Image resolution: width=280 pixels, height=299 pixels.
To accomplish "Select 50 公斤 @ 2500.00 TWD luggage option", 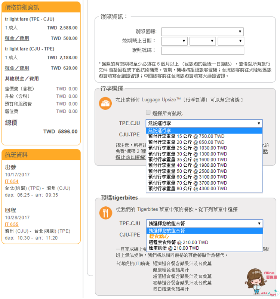I will [x=204, y=171].
